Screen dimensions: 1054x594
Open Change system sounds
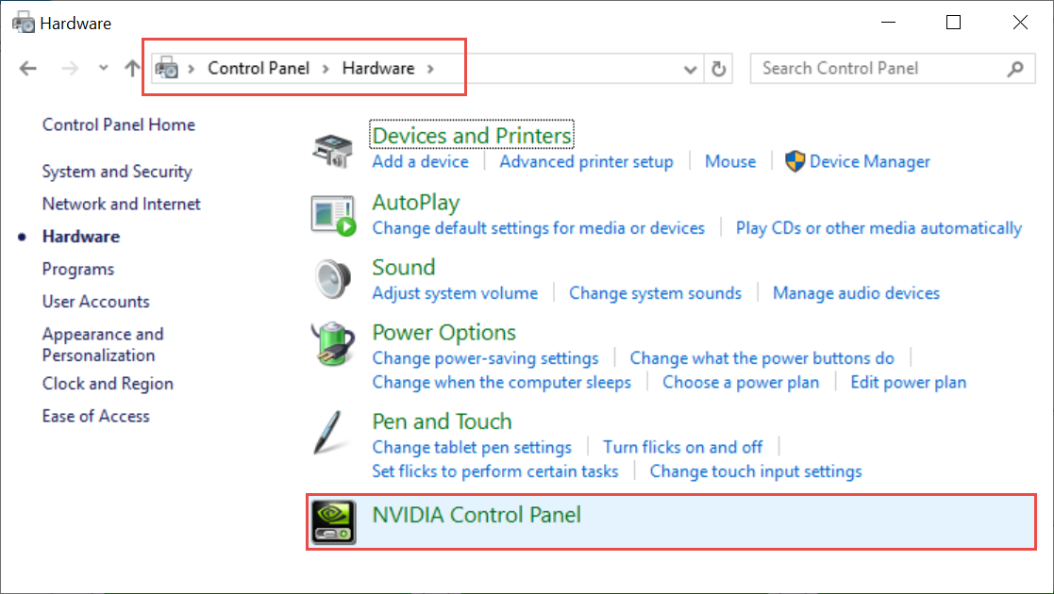coord(655,293)
